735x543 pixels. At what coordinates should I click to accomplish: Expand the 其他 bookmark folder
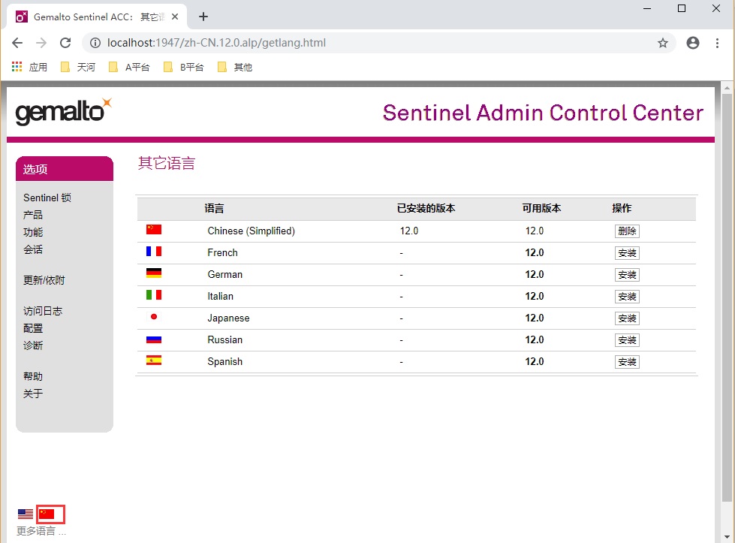click(235, 67)
